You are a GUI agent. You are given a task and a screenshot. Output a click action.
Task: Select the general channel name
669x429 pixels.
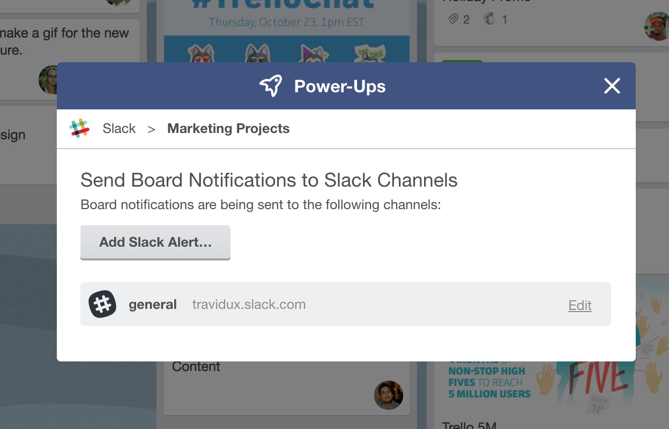pyautogui.click(x=153, y=305)
